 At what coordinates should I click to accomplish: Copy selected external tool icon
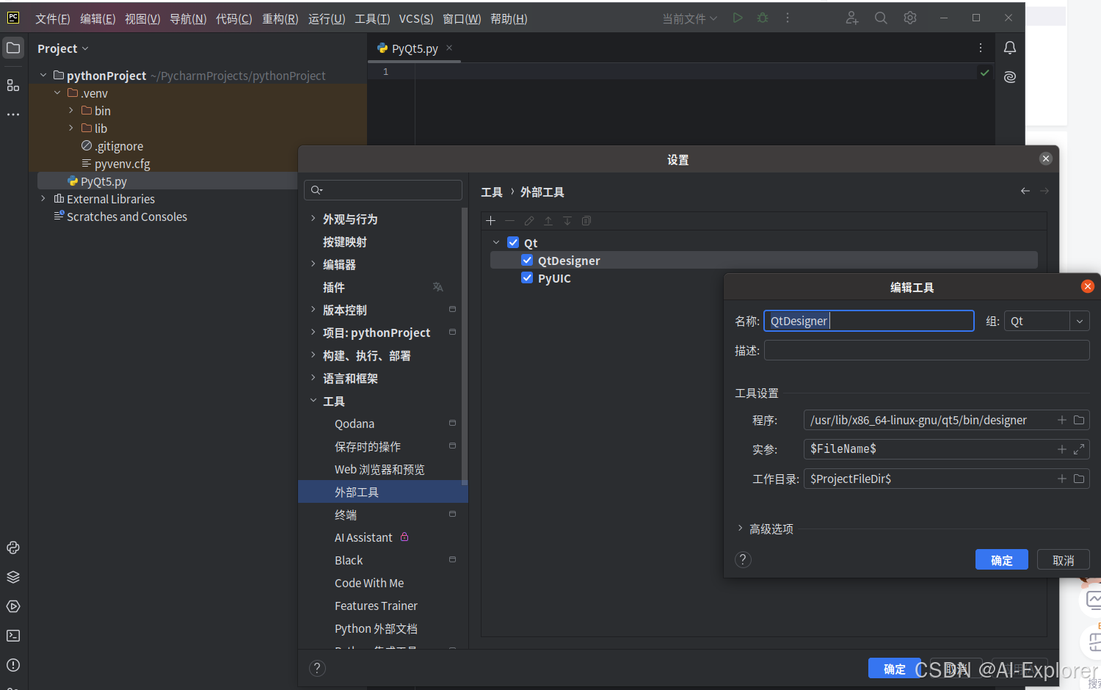(586, 221)
